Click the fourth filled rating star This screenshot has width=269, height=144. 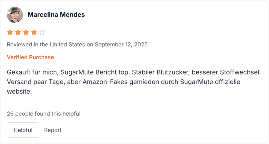34,33
